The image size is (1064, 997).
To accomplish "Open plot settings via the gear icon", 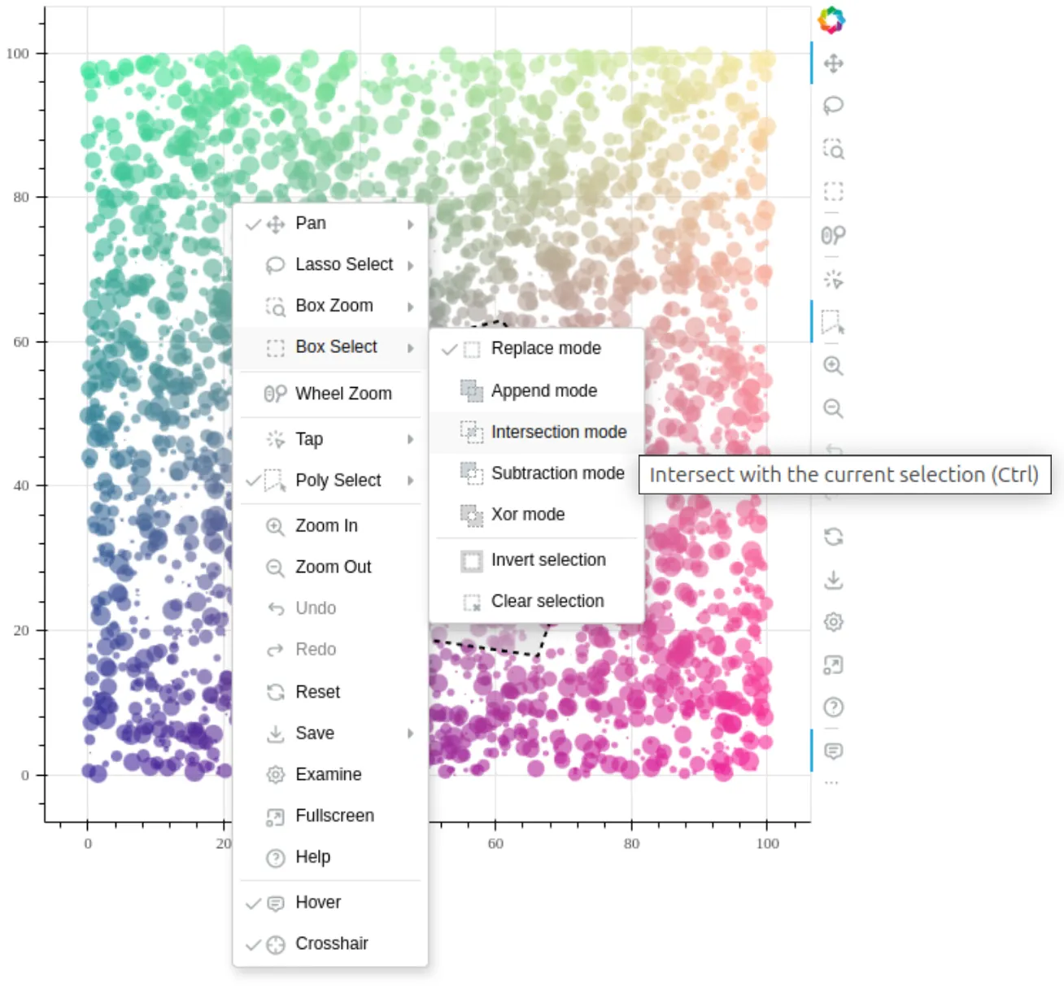I will (832, 621).
